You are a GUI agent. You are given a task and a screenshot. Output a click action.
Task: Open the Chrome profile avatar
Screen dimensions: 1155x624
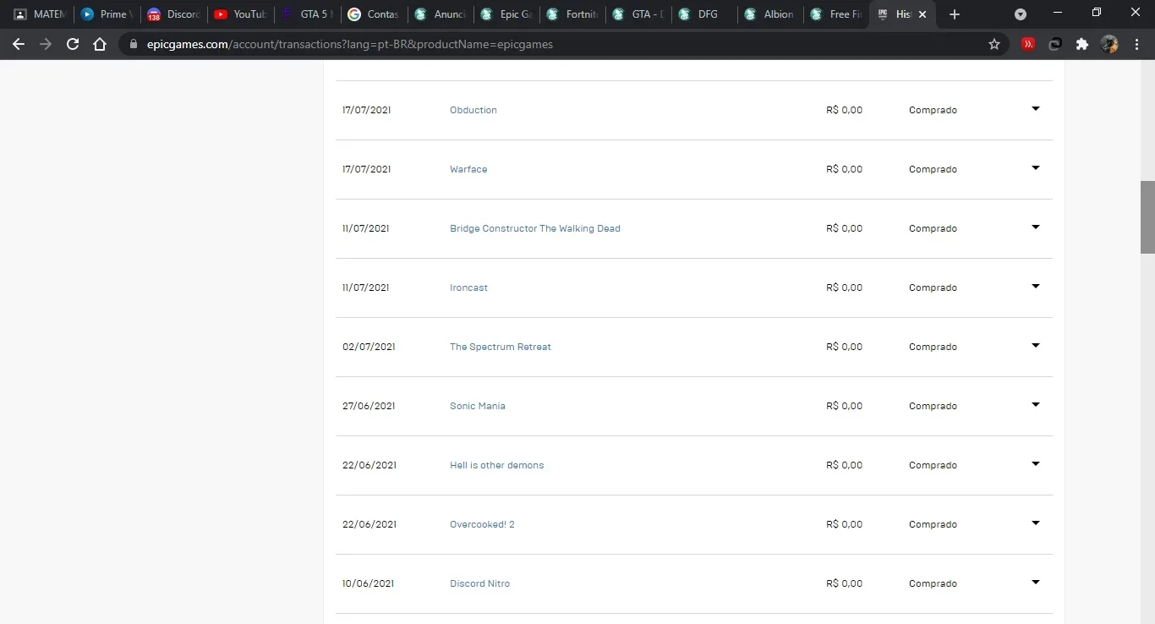click(1109, 44)
